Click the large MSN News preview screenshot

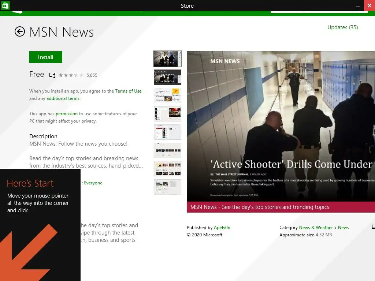point(281,126)
